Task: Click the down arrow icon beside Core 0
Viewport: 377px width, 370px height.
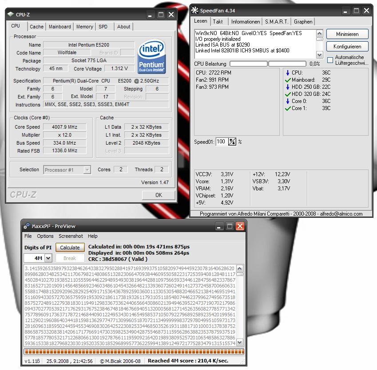Action: (x=288, y=101)
